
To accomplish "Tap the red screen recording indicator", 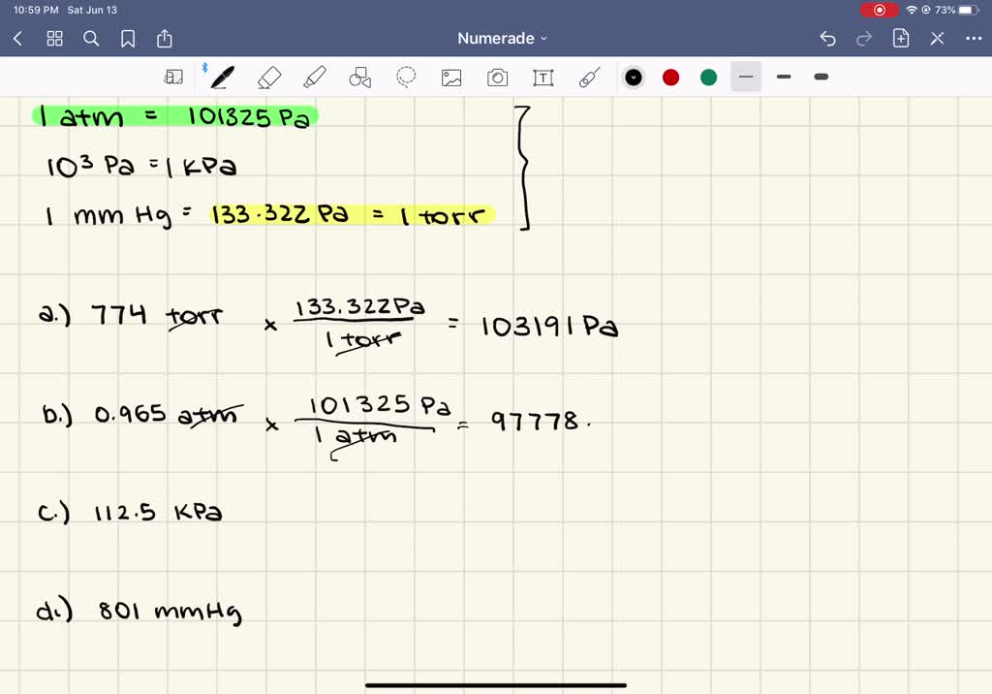I will [x=879, y=10].
